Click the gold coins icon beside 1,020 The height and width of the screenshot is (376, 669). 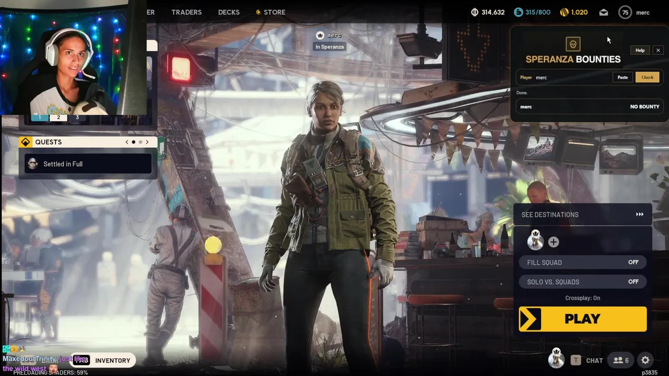click(x=564, y=12)
